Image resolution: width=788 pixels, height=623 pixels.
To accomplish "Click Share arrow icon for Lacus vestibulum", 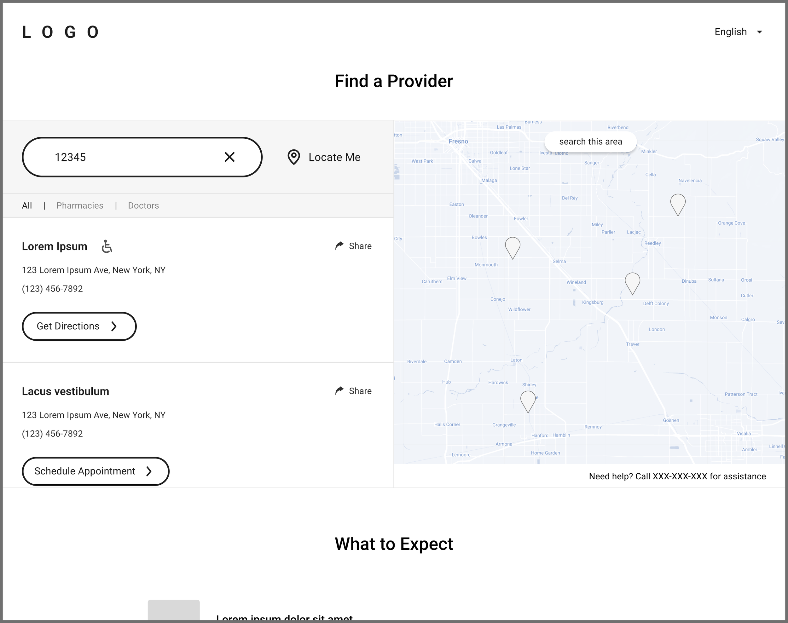I will click(339, 391).
